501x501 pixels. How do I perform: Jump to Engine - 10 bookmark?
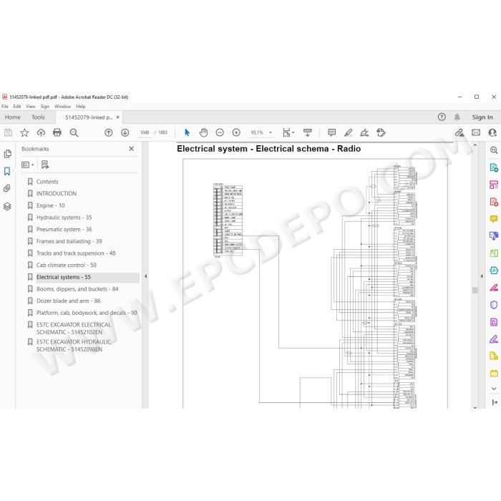click(51, 205)
